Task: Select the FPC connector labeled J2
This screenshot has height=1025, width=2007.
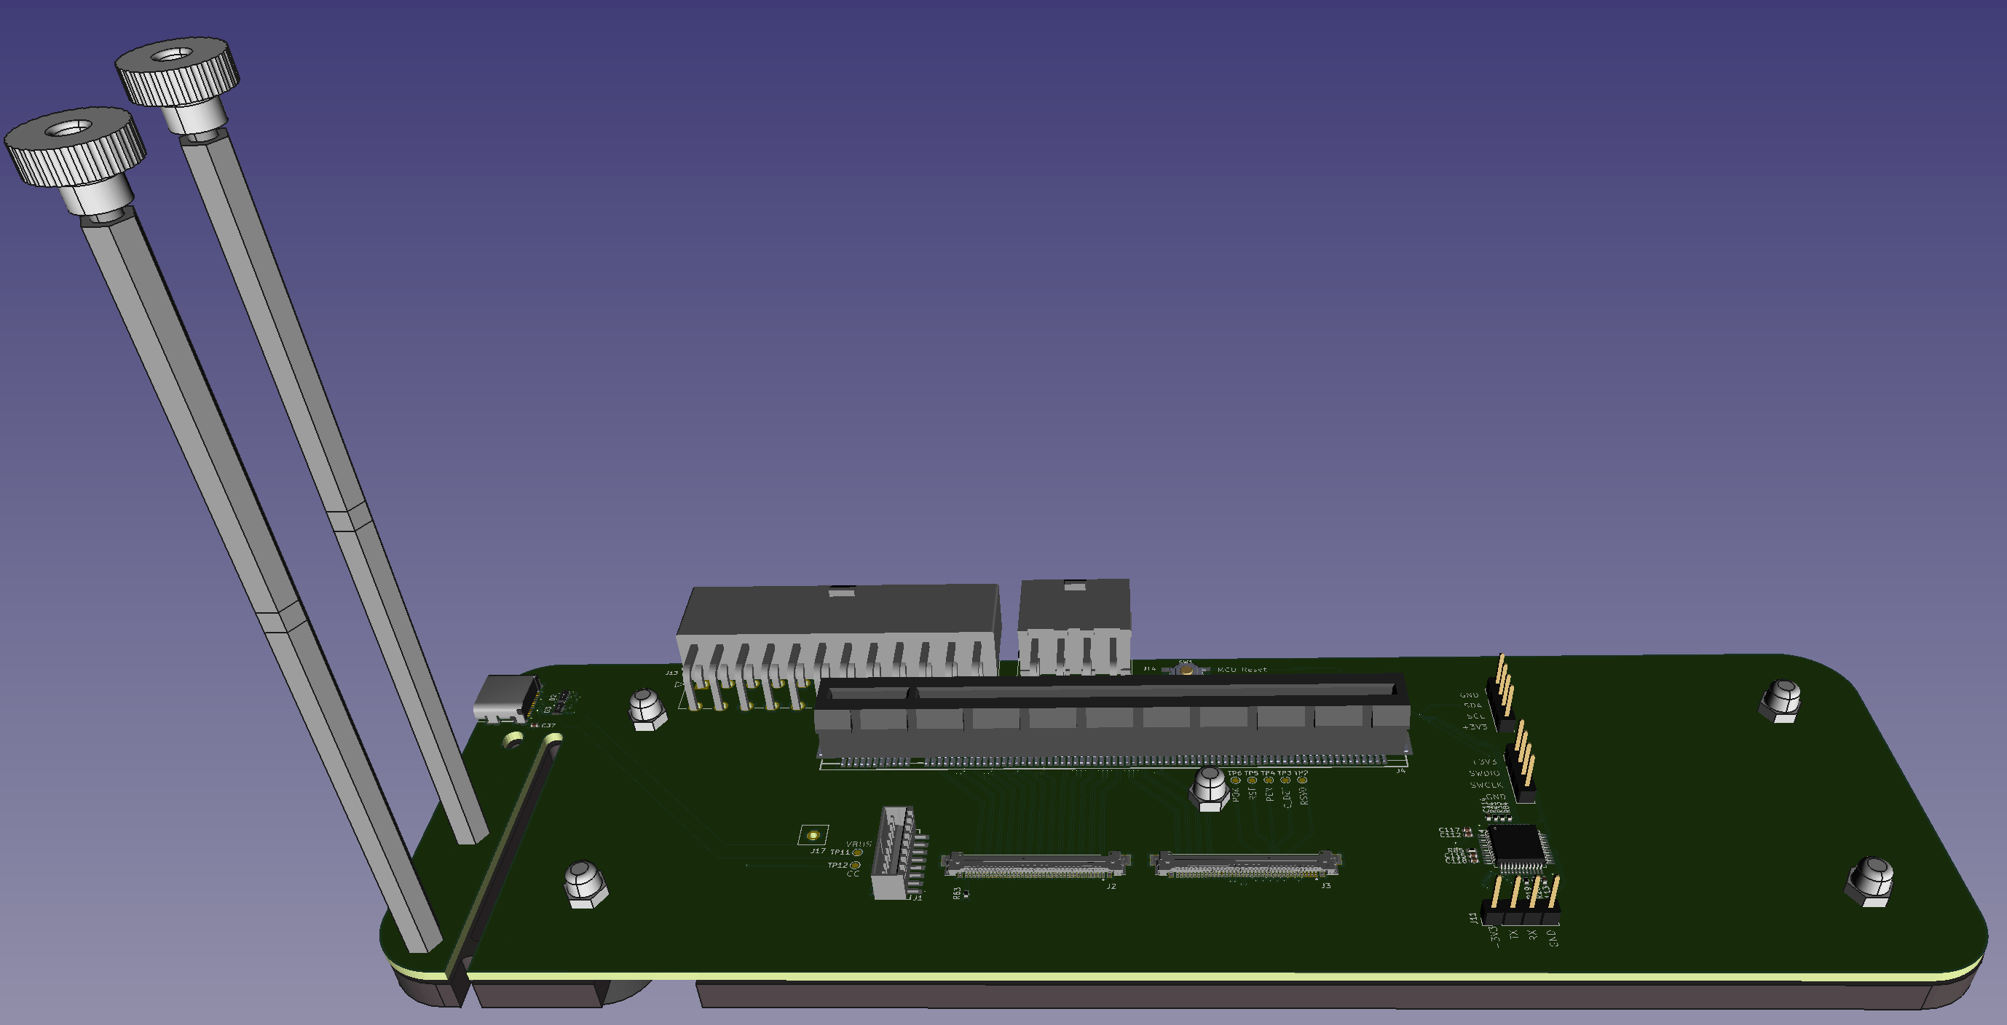Action: click(1036, 865)
